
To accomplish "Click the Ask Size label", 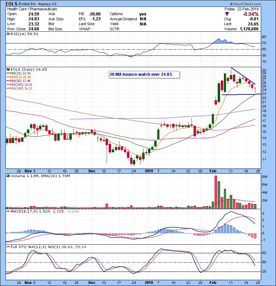I will pyautogui.click(x=56, y=19).
